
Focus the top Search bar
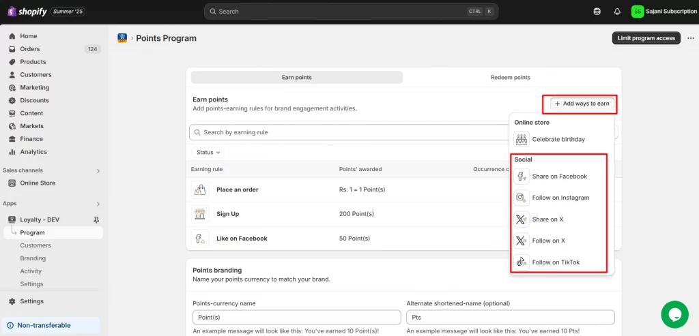coord(352,12)
